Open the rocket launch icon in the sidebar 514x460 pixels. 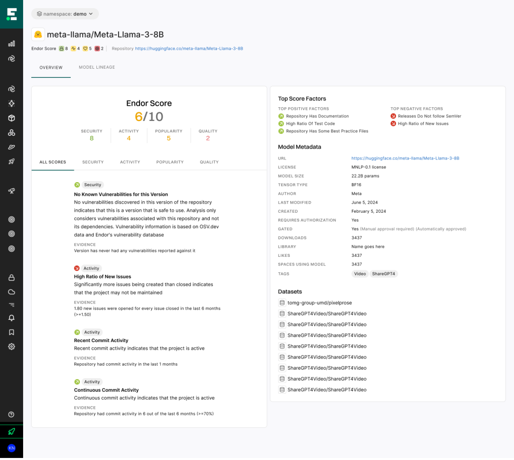[11, 161]
